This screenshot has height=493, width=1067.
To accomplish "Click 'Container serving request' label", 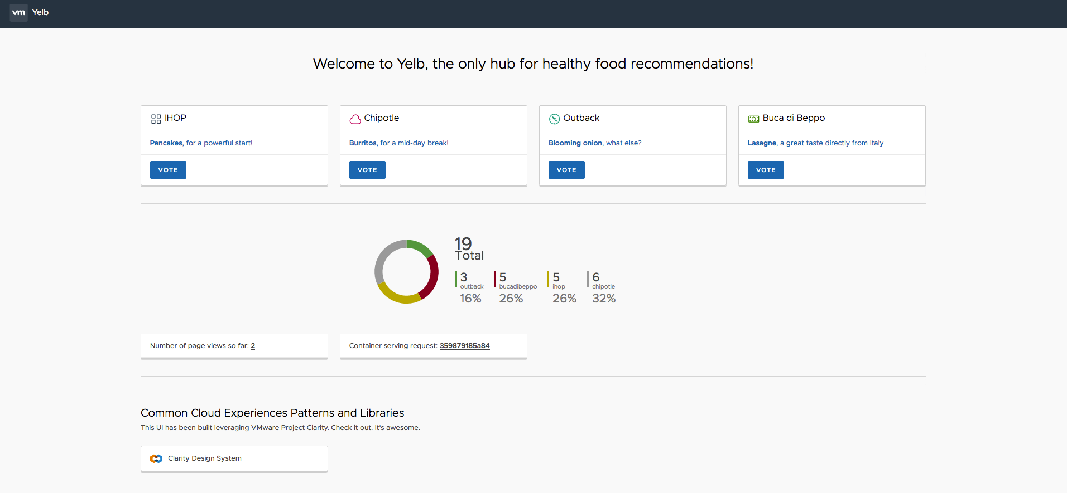I will 393,346.
